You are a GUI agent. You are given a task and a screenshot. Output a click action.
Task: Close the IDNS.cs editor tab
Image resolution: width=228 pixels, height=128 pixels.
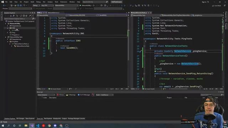tap(46, 13)
